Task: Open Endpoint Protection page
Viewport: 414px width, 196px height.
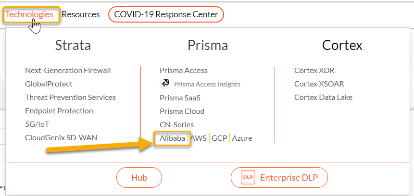Action: (x=59, y=110)
